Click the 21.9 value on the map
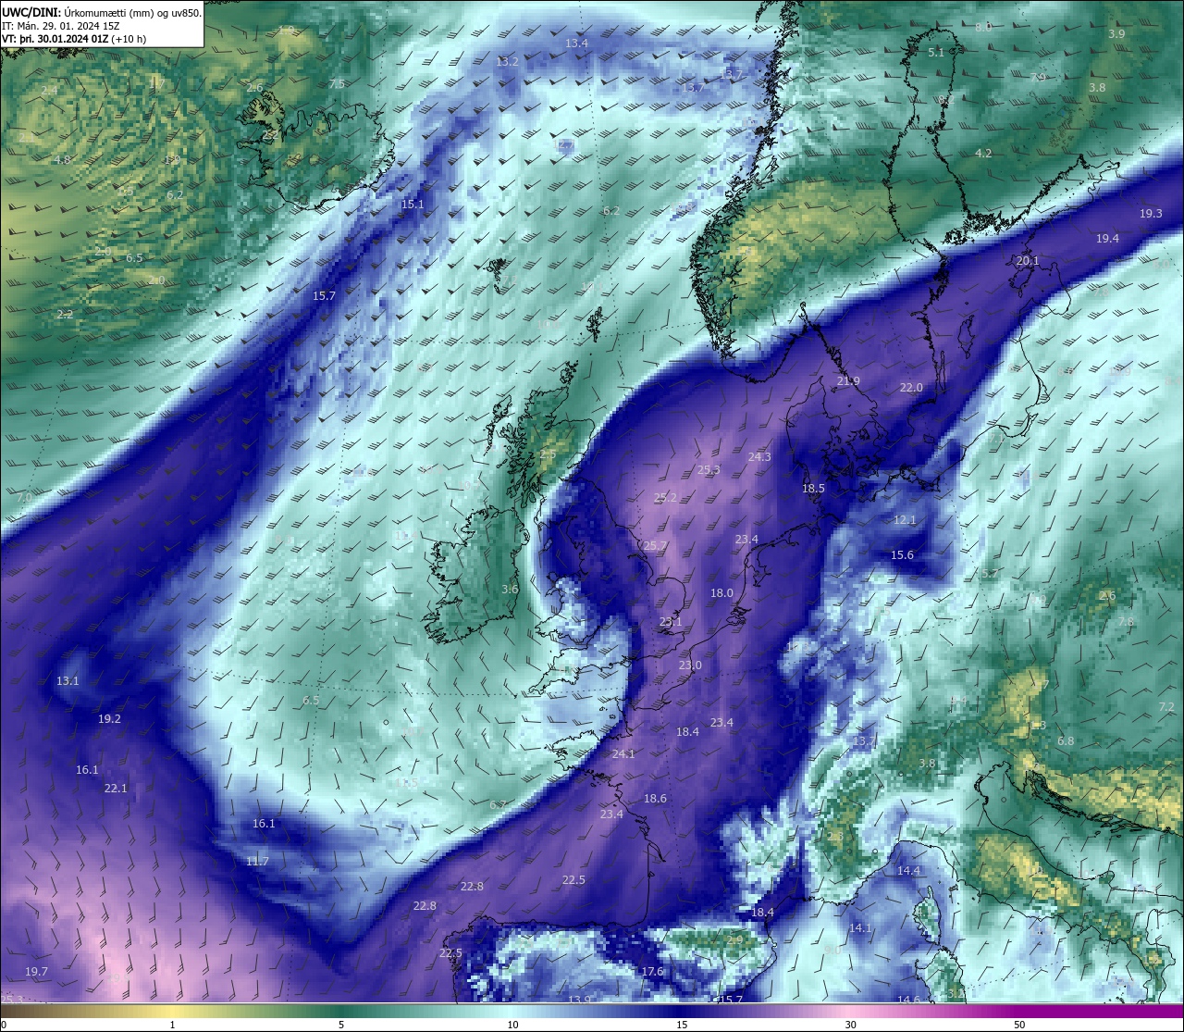The height and width of the screenshot is (1032, 1184). point(848,381)
